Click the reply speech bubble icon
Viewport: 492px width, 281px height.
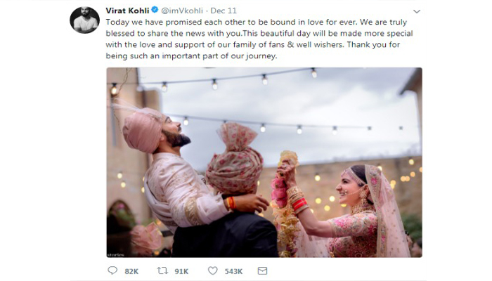click(x=112, y=270)
